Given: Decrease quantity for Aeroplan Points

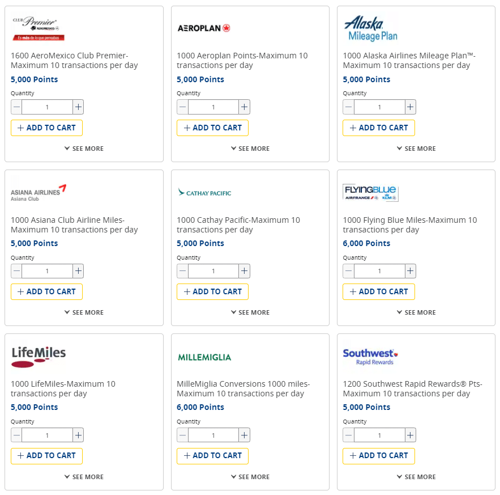Looking at the screenshot, I should tap(182, 107).
